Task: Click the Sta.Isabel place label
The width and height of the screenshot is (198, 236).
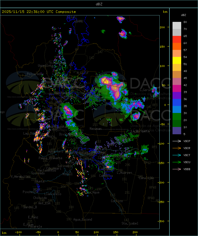Action: pyautogui.click(x=130, y=223)
